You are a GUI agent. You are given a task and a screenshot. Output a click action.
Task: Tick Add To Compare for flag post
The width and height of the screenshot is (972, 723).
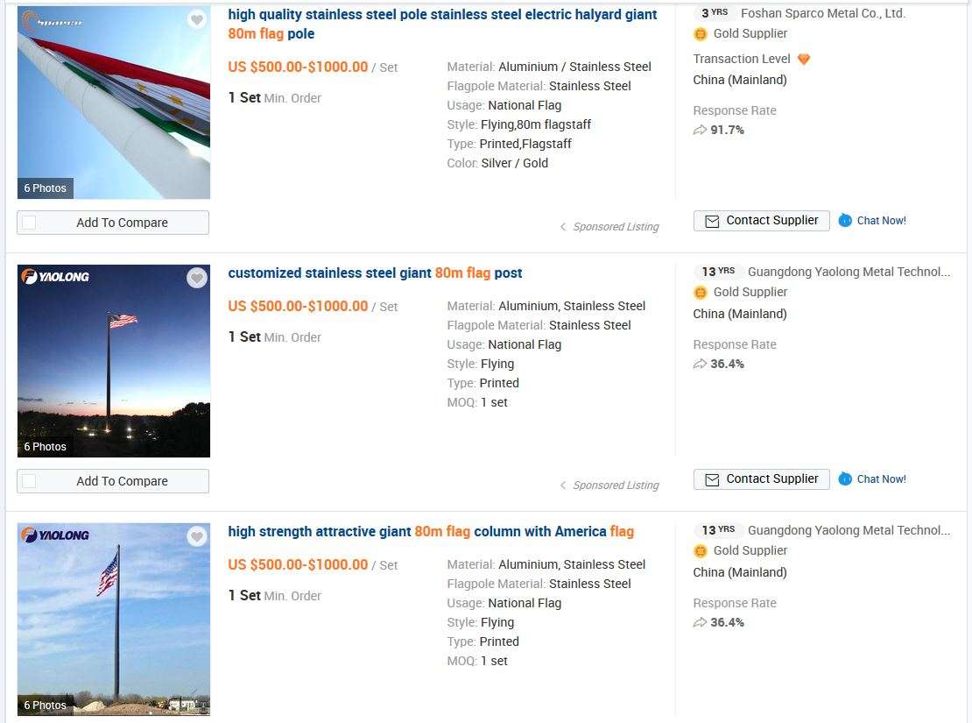(x=29, y=481)
